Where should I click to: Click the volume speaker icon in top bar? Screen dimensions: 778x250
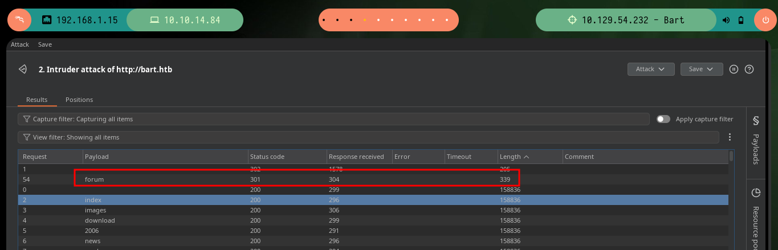point(726,20)
